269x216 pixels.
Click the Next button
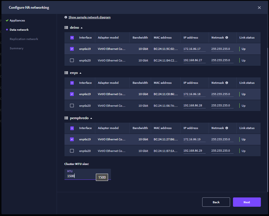click(x=247, y=202)
